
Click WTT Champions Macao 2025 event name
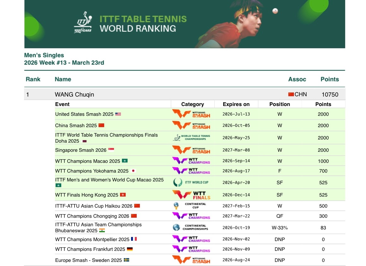(87, 161)
